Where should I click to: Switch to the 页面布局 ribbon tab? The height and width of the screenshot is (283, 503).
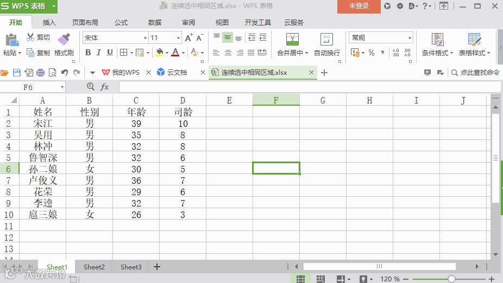click(85, 22)
